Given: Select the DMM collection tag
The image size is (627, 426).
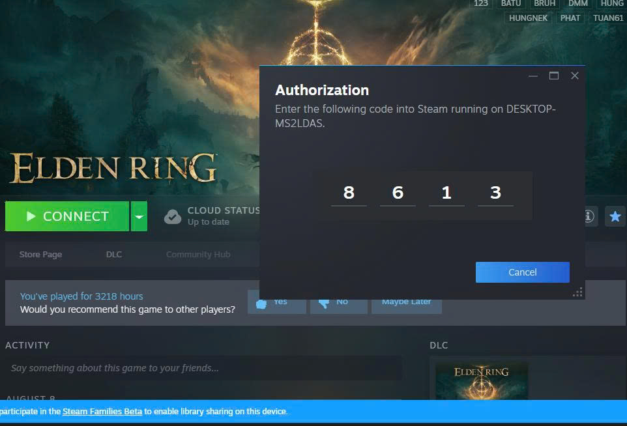Looking at the screenshot, I should (578, 4).
